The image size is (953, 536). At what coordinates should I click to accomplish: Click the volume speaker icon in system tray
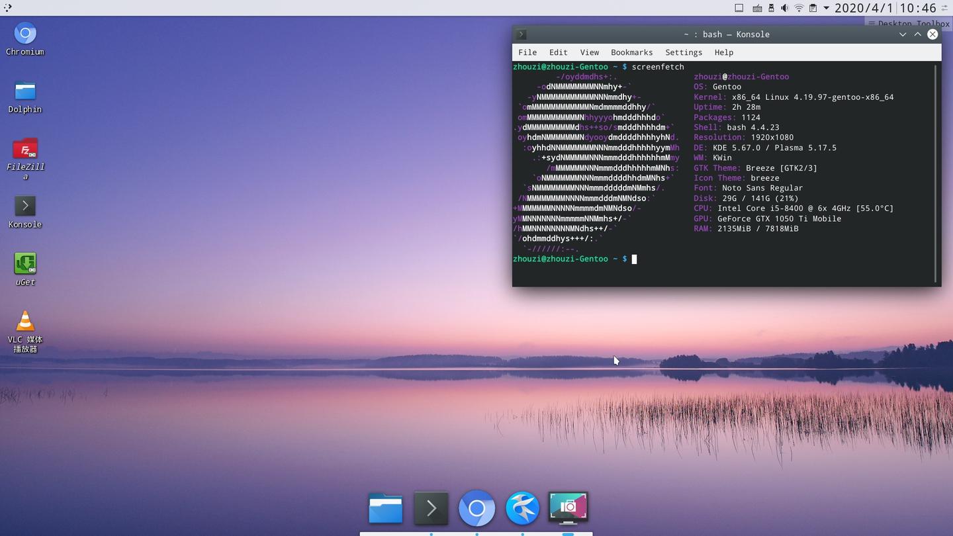tap(785, 8)
